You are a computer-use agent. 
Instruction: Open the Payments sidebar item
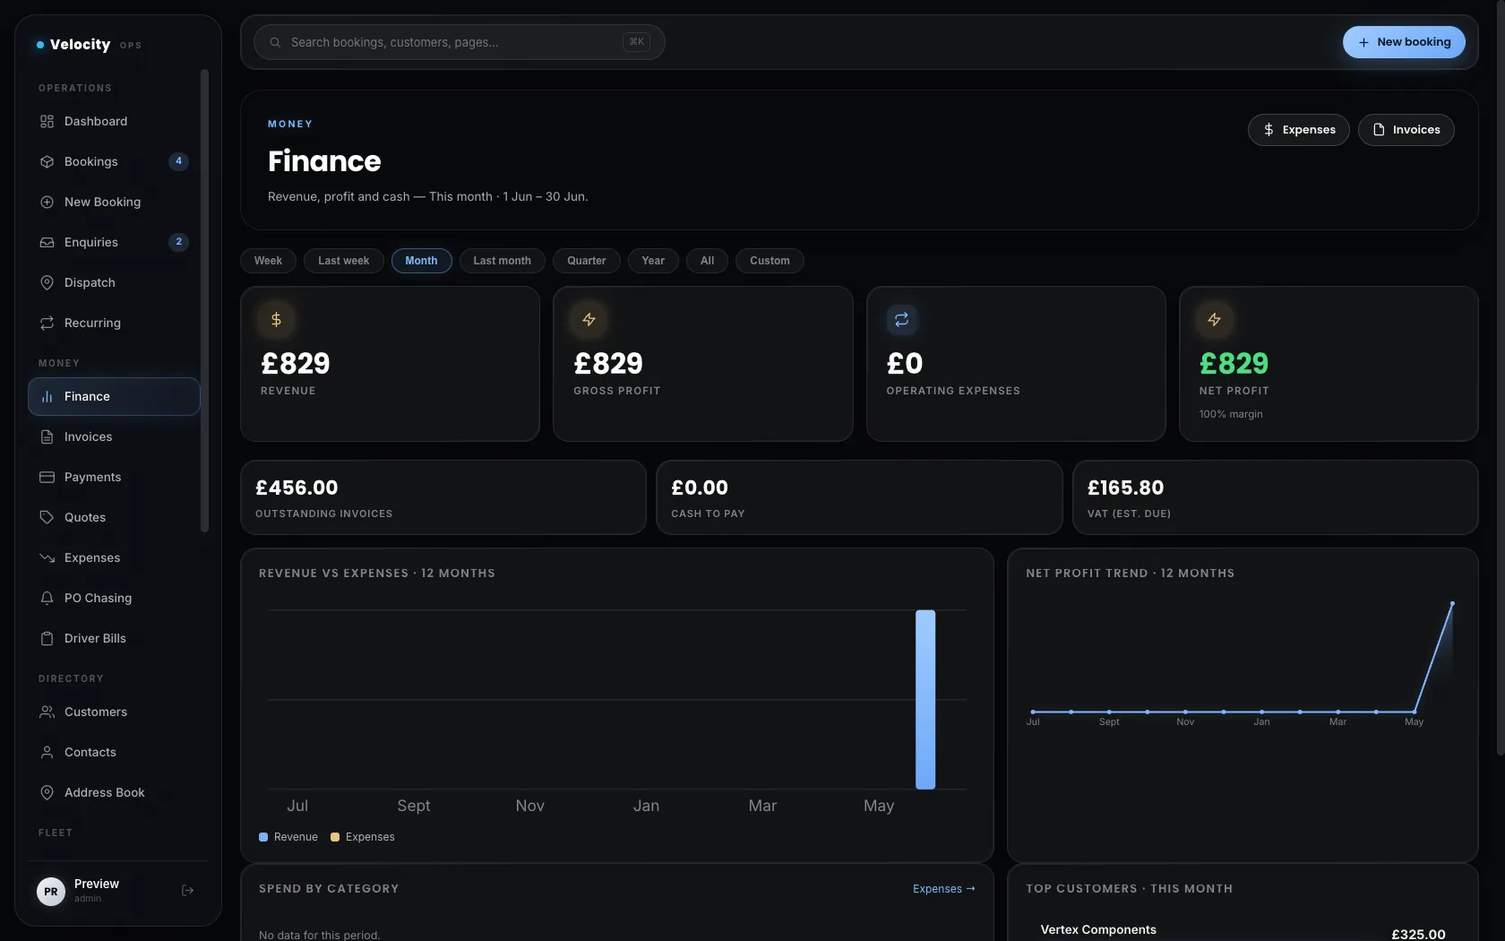coord(114,477)
